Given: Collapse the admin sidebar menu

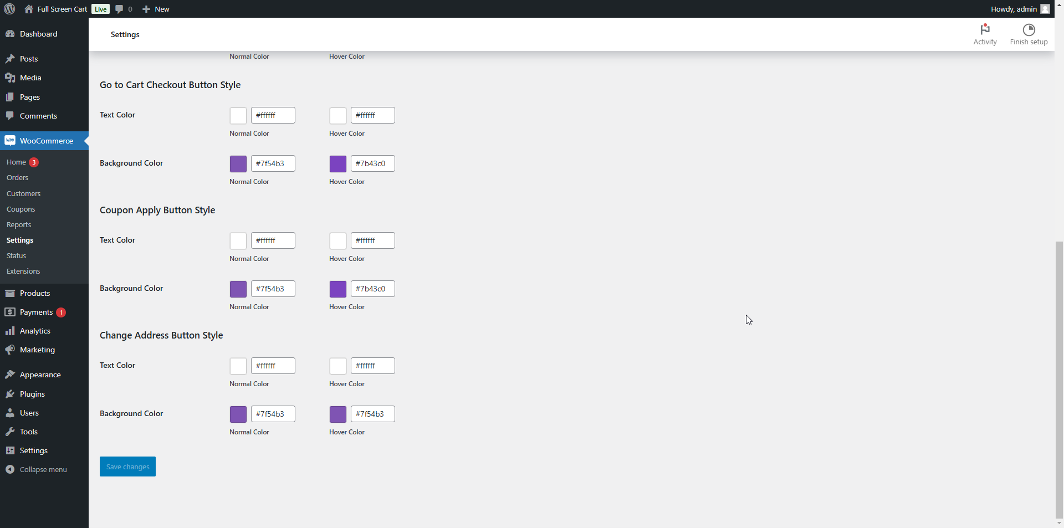Looking at the screenshot, I should tap(43, 469).
